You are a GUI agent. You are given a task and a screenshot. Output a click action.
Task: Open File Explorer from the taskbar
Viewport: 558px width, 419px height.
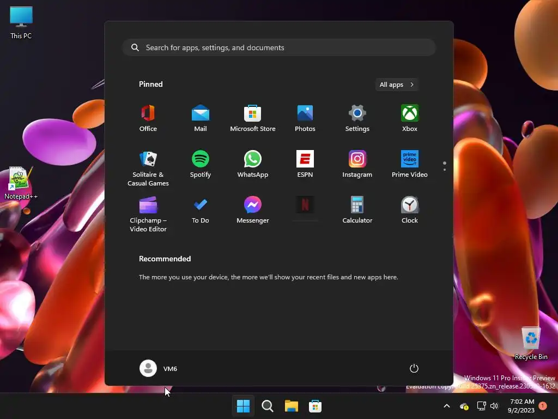[291, 406]
